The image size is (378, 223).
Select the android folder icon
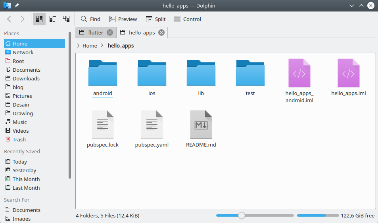pyautogui.click(x=102, y=73)
